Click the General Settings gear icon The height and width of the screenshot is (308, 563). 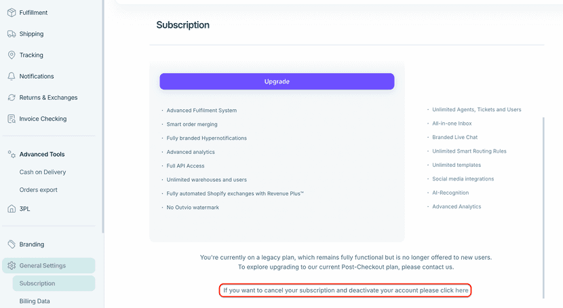pyautogui.click(x=12, y=265)
